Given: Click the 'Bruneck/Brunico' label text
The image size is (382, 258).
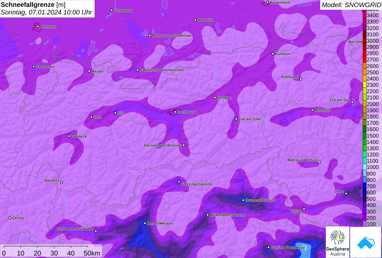Looking at the screenshot, I should point(261,200).
